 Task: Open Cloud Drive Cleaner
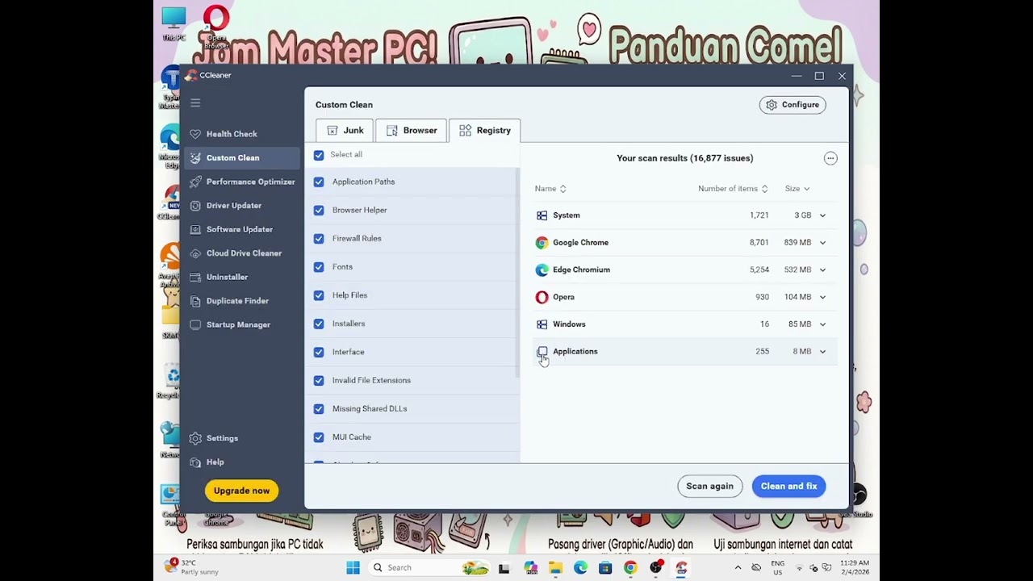242,253
